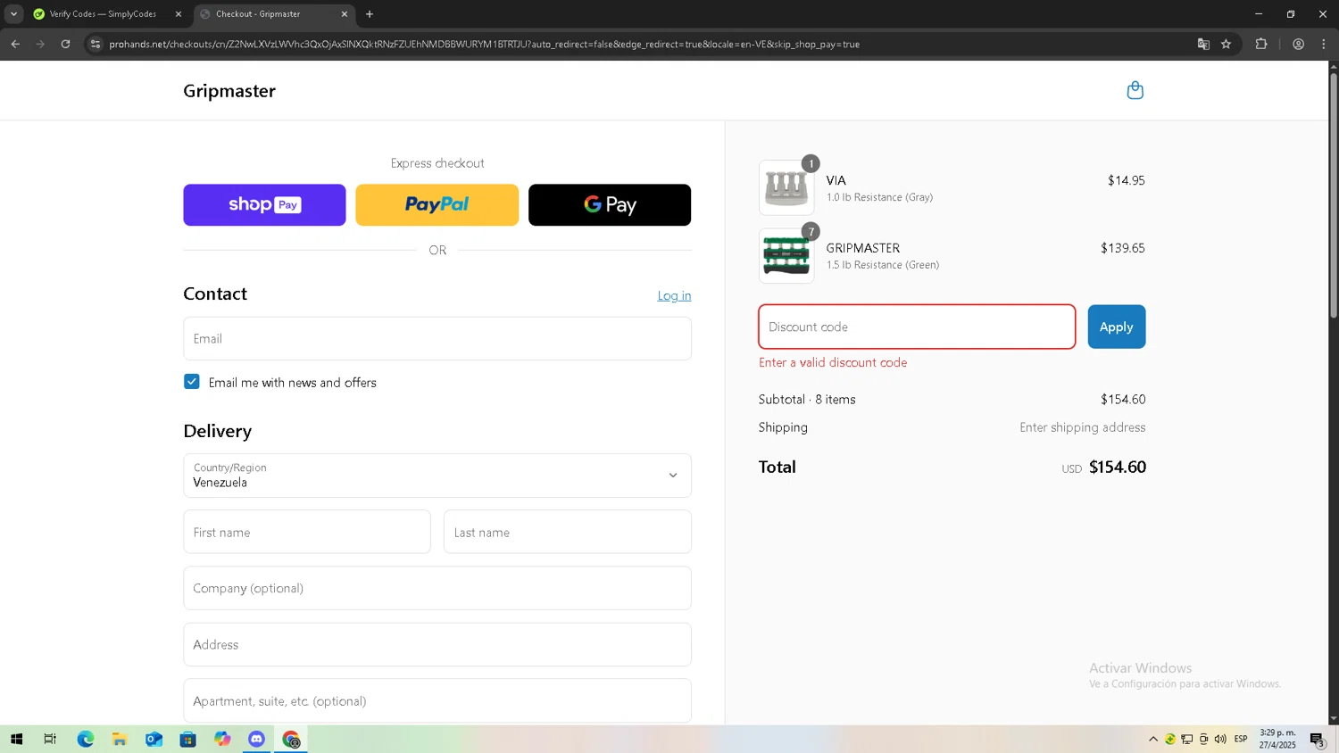Open the browser profile icon
Viewport: 1339px width, 753px height.
click(x=1298, y=44)
